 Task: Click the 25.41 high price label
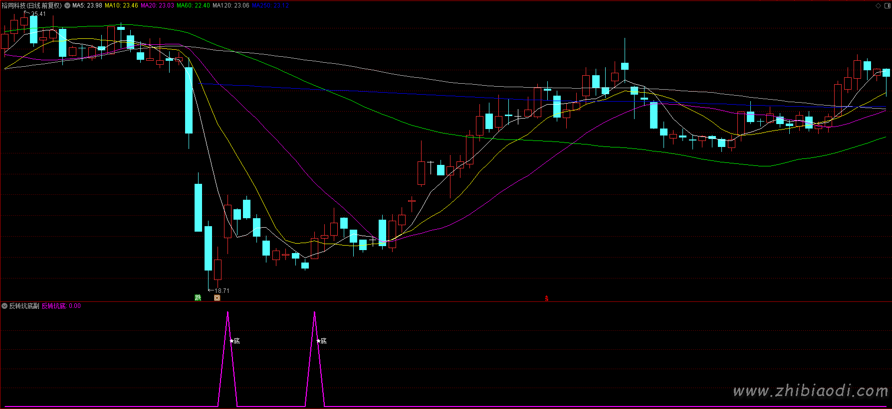pos(38,14)
